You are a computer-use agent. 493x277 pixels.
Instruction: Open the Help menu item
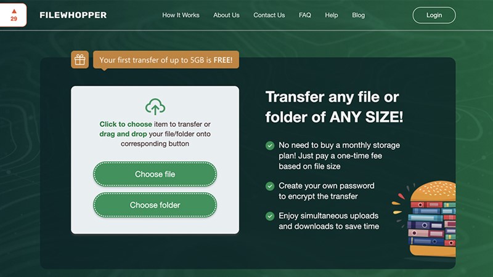pos(332,15)
